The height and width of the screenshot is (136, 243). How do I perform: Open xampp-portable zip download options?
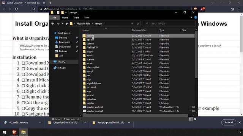point(129,122)
